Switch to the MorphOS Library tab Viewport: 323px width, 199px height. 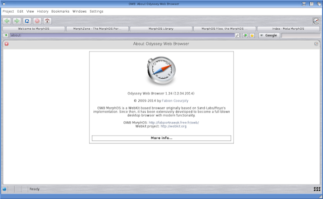coord(161,29)
